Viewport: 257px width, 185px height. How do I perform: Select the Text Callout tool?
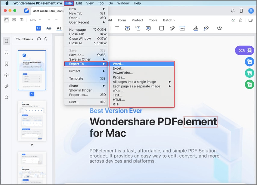pos(138,28)
